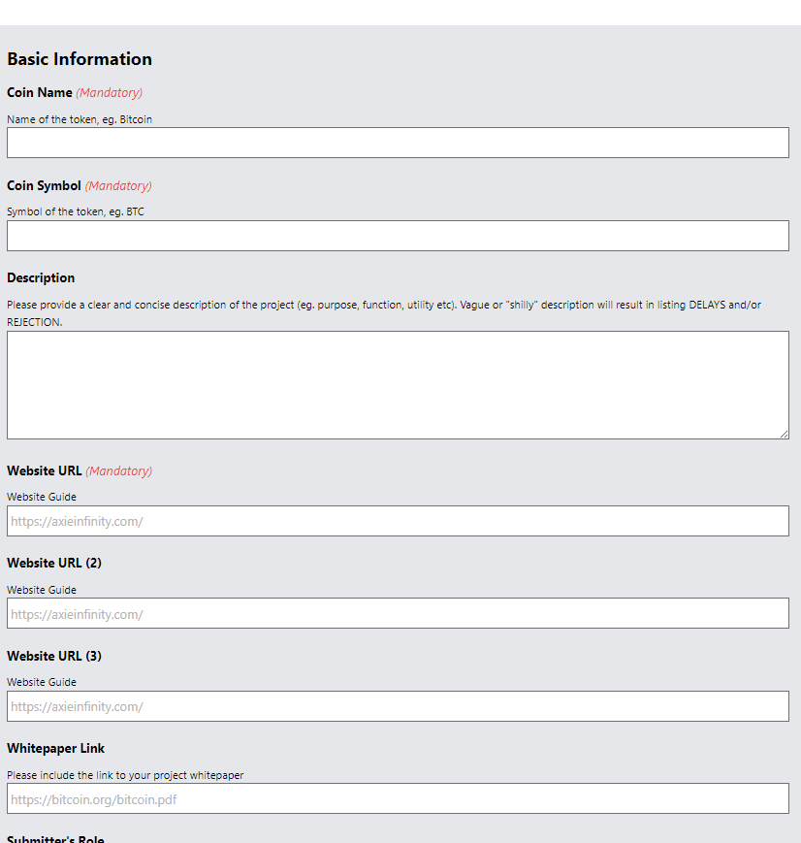Click the Mandatory tag beside Coin Name
Viewport: 801px width, 843px height.
[110, 93]
